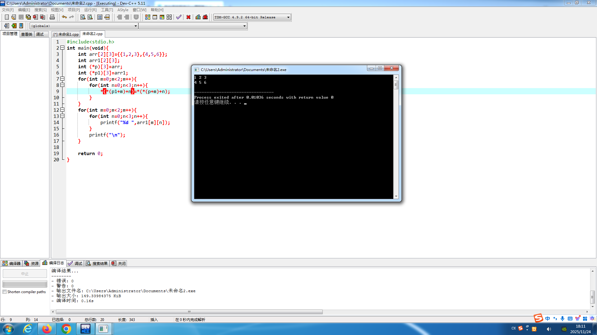Click the 关闭 button in bottom panel

coord(118,263)
